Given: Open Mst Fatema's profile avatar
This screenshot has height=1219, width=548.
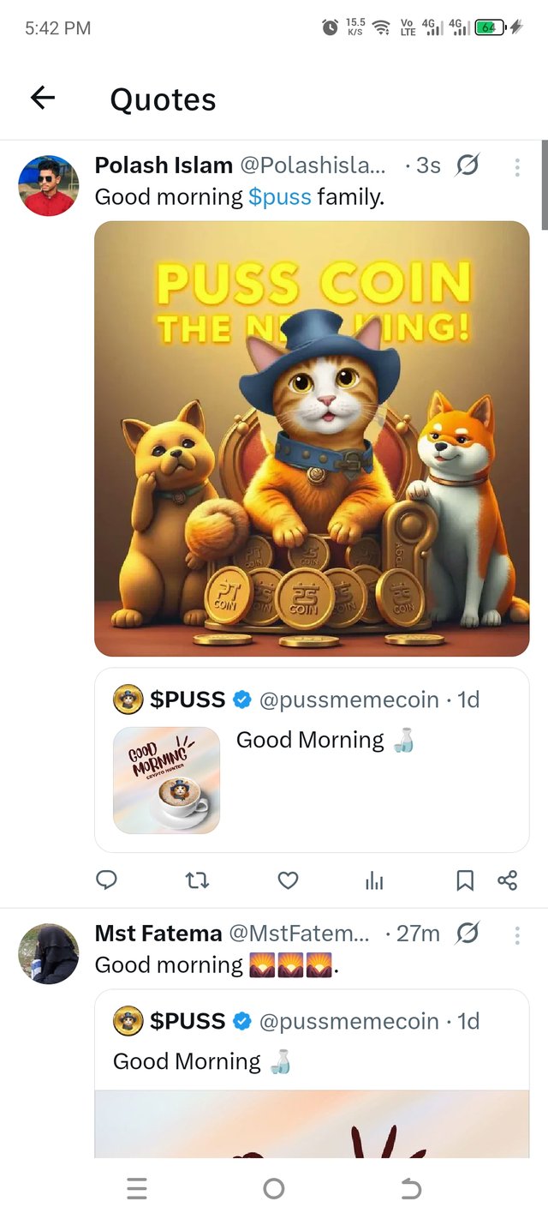Looking at the screenshot, I should (x=48, y=953).
